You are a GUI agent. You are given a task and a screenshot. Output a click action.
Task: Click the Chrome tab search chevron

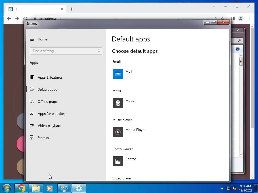pyautogui.click(x=214, y=6)
